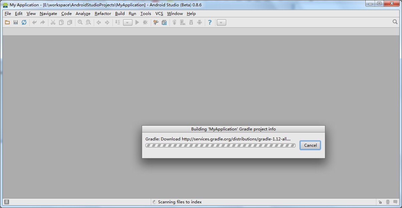This screenshot has height=208, width=402.
Task: Click the Search Everywhere magnifier icon
Action: [395, 22]
